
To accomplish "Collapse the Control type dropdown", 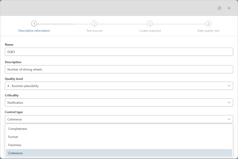I will 119,119.
